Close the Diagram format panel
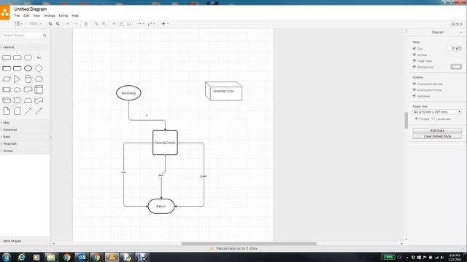This screenshot has width=467, height=262. pos(461,32)
